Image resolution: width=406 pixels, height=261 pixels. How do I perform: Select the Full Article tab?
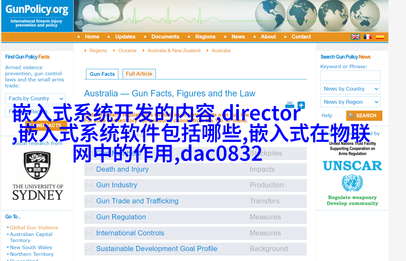pos(139,74)
